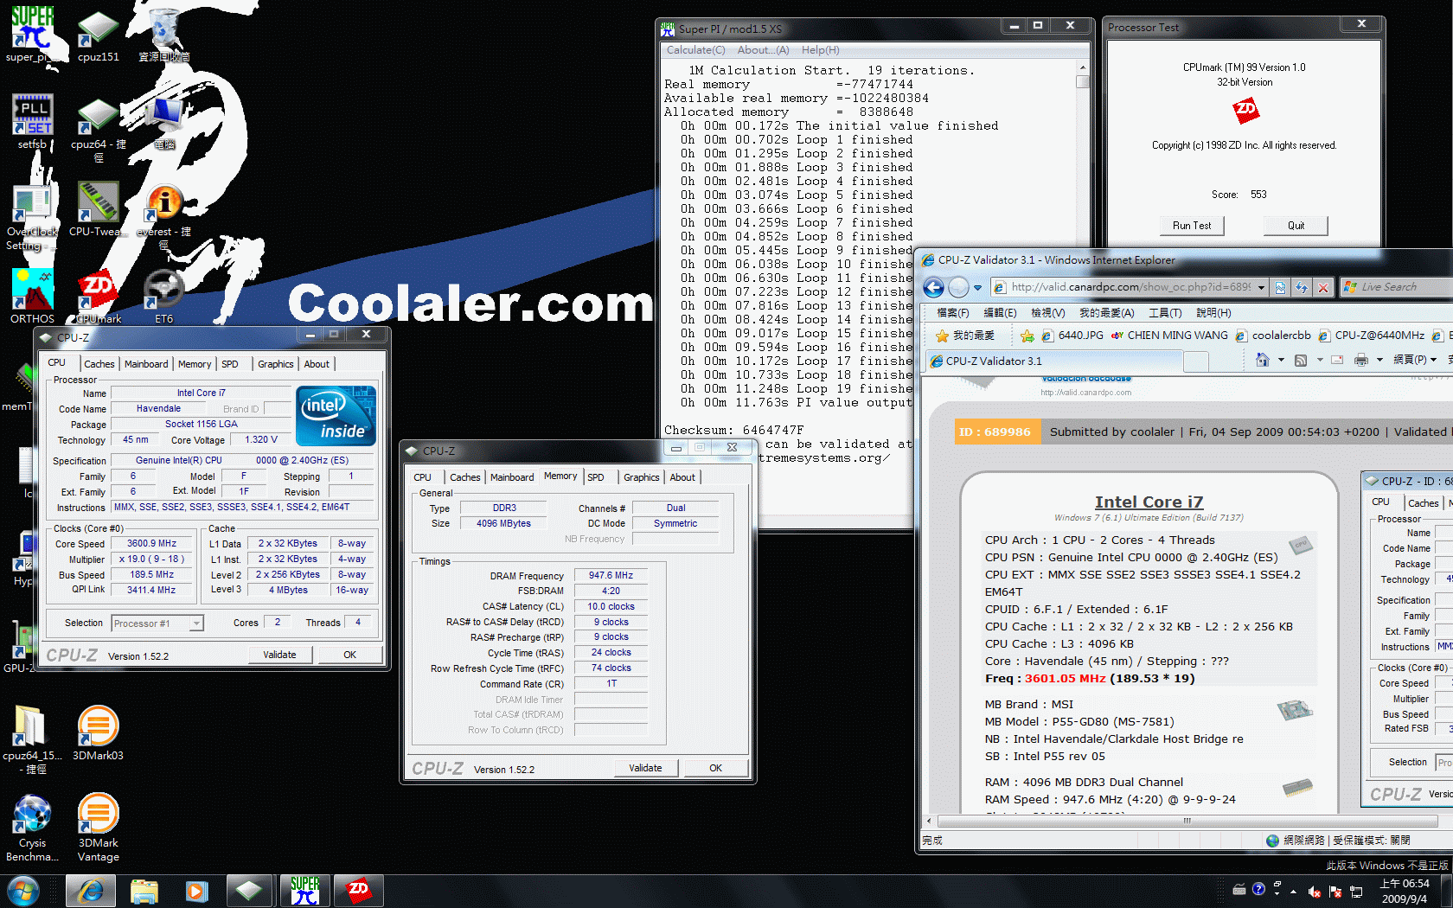Show hidden tray icons arrow
This screenshot has width=1453, height=908.
(x=1293, y=891)
